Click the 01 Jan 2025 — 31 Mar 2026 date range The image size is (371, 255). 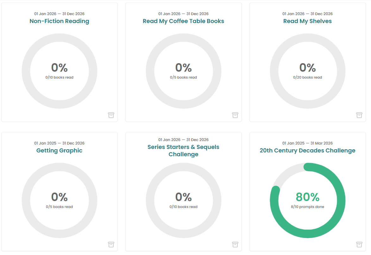point(308,143)
